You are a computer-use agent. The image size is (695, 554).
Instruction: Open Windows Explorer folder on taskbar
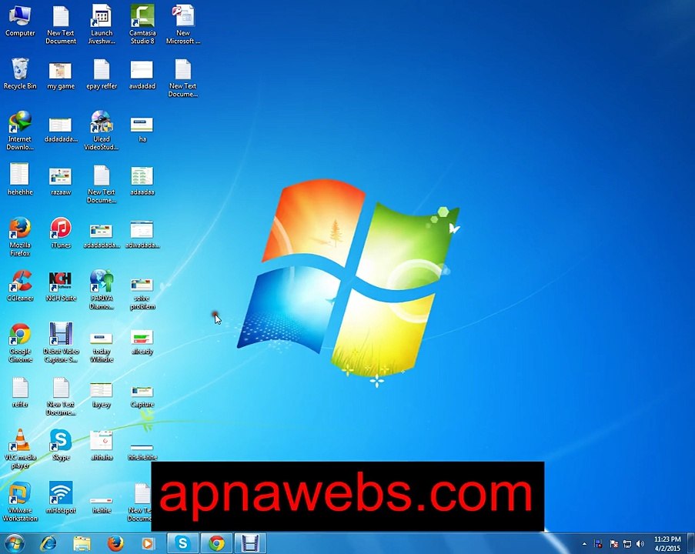tap(82, 543)
